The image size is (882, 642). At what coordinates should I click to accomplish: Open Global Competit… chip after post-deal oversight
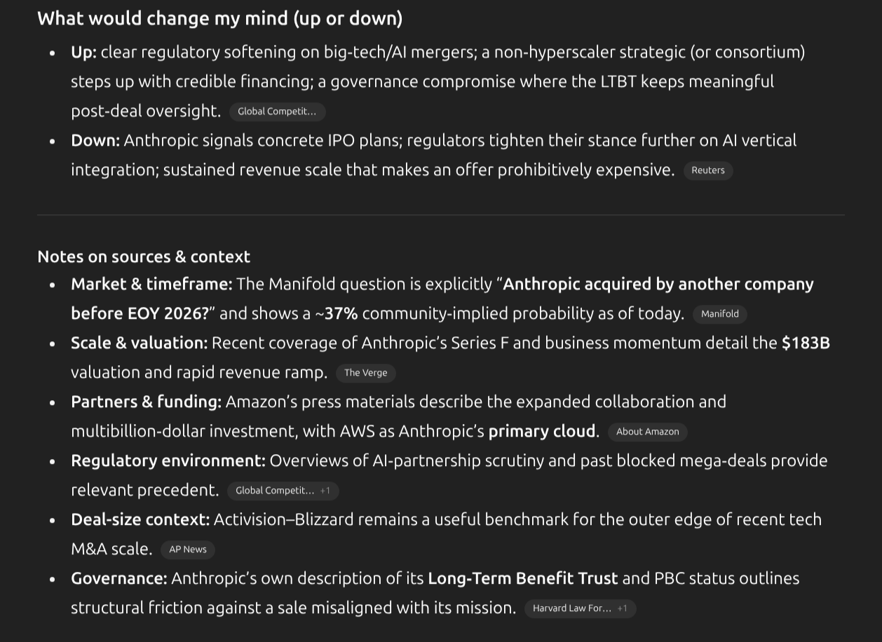(277, 111)
